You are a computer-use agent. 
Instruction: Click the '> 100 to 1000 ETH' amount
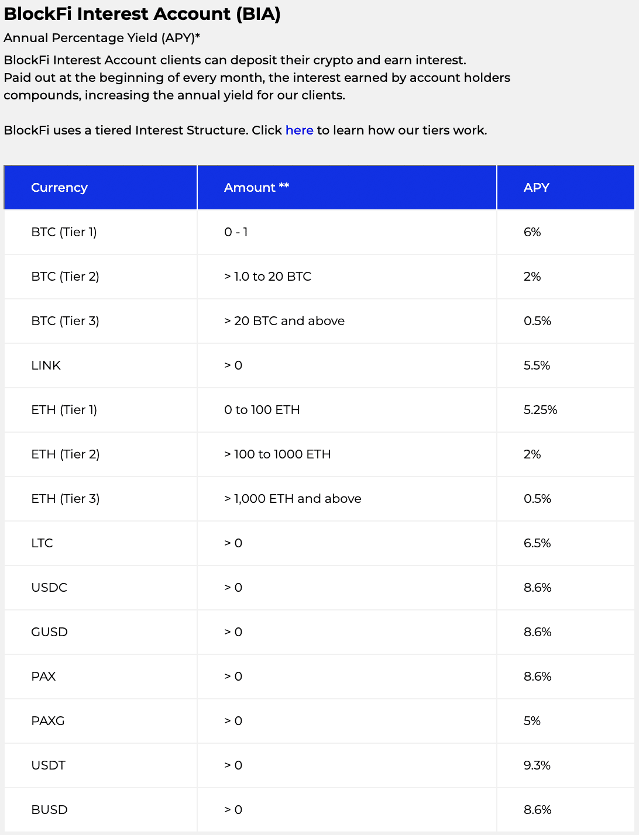[277, 454]
